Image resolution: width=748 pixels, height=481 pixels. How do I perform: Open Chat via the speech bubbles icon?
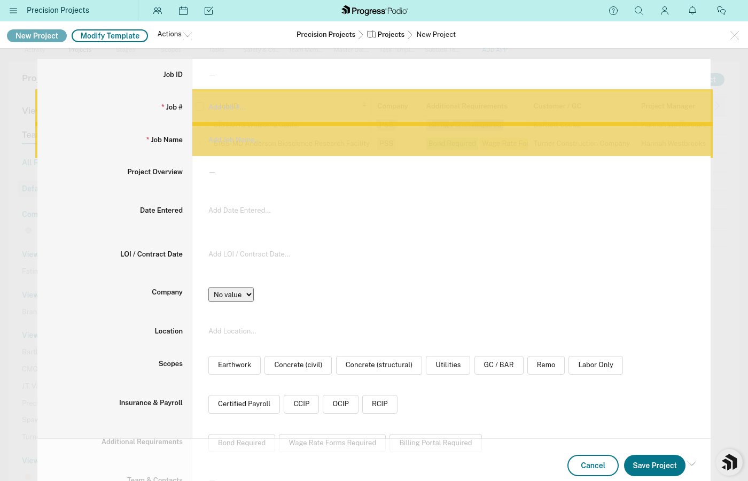[x=721, y=11]
